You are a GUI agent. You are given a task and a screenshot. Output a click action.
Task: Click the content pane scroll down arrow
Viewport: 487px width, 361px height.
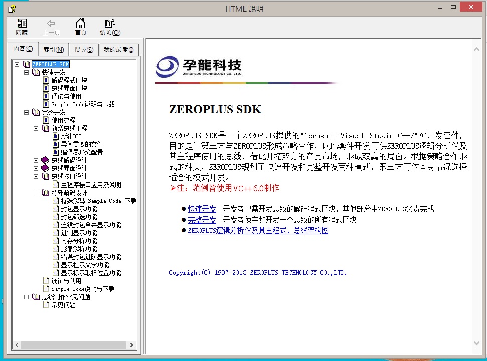pyautogui.click(x=476, y=343)
